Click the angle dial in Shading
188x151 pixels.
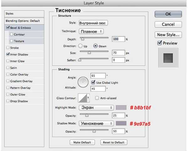83,82
